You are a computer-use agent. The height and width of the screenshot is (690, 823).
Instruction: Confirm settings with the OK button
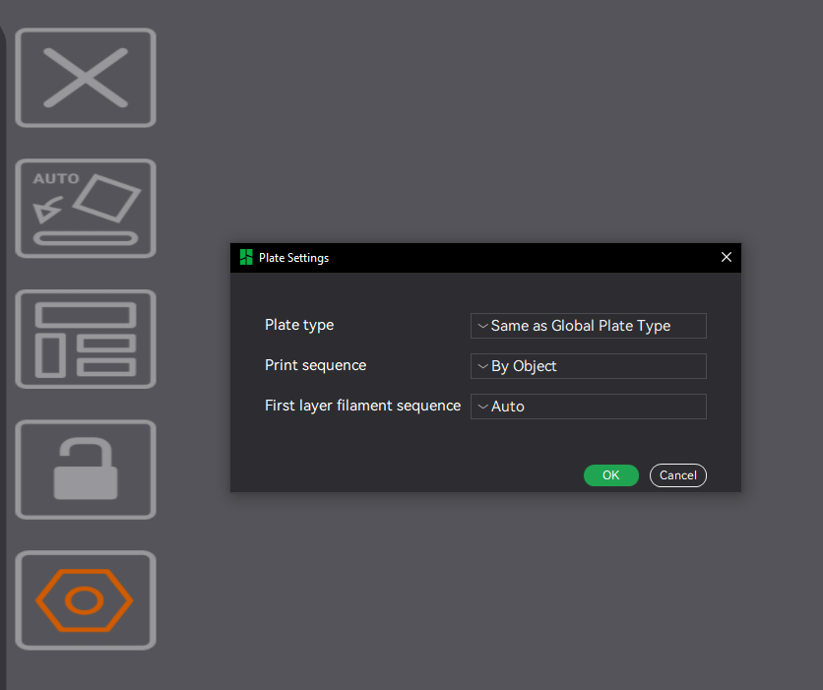tap(610, 475)
